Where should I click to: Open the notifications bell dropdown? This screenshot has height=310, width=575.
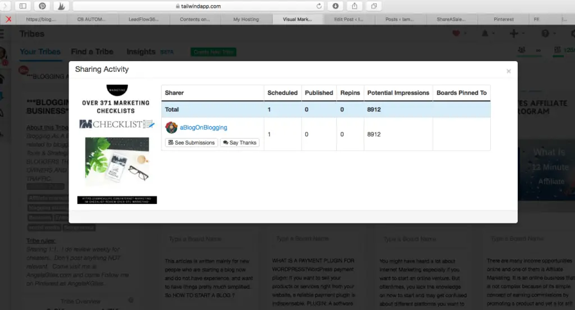pos(487,33)
